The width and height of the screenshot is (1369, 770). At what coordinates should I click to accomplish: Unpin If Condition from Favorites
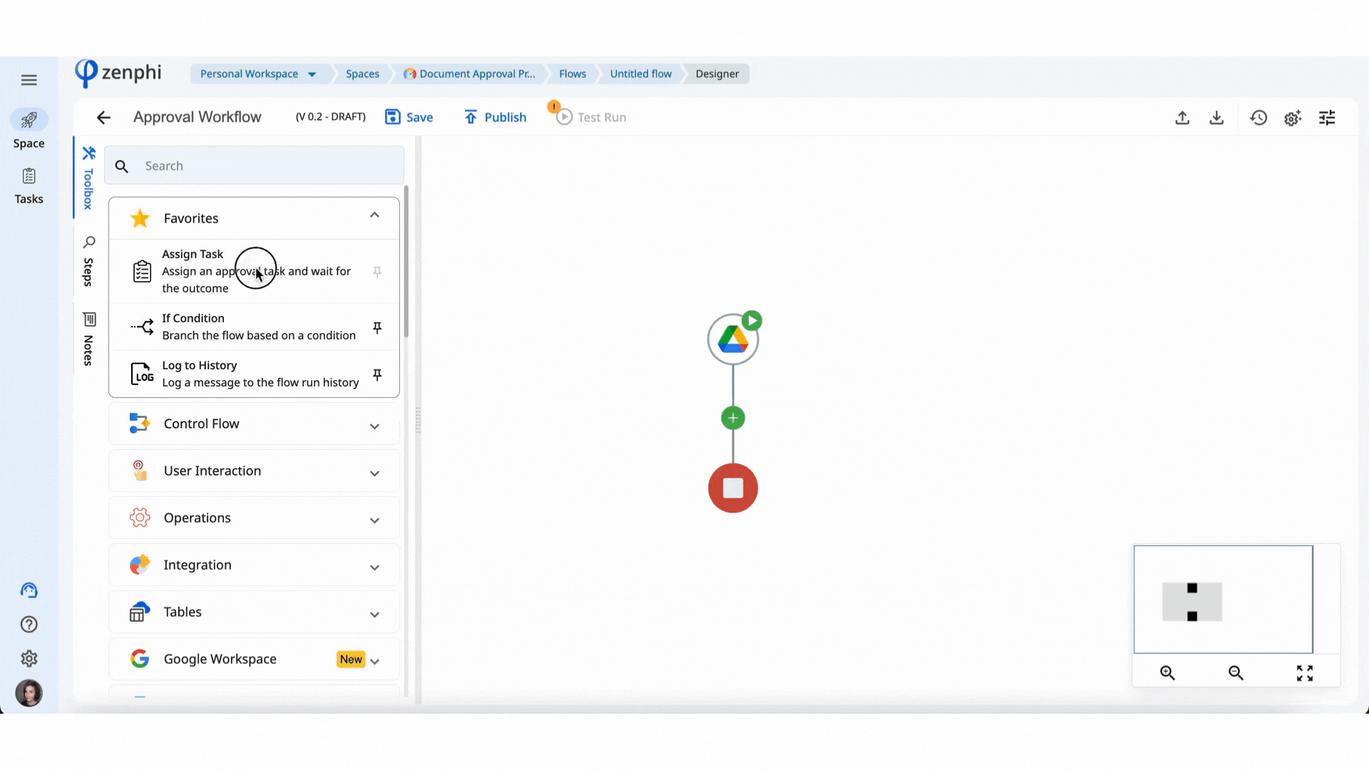coord(377,327)
